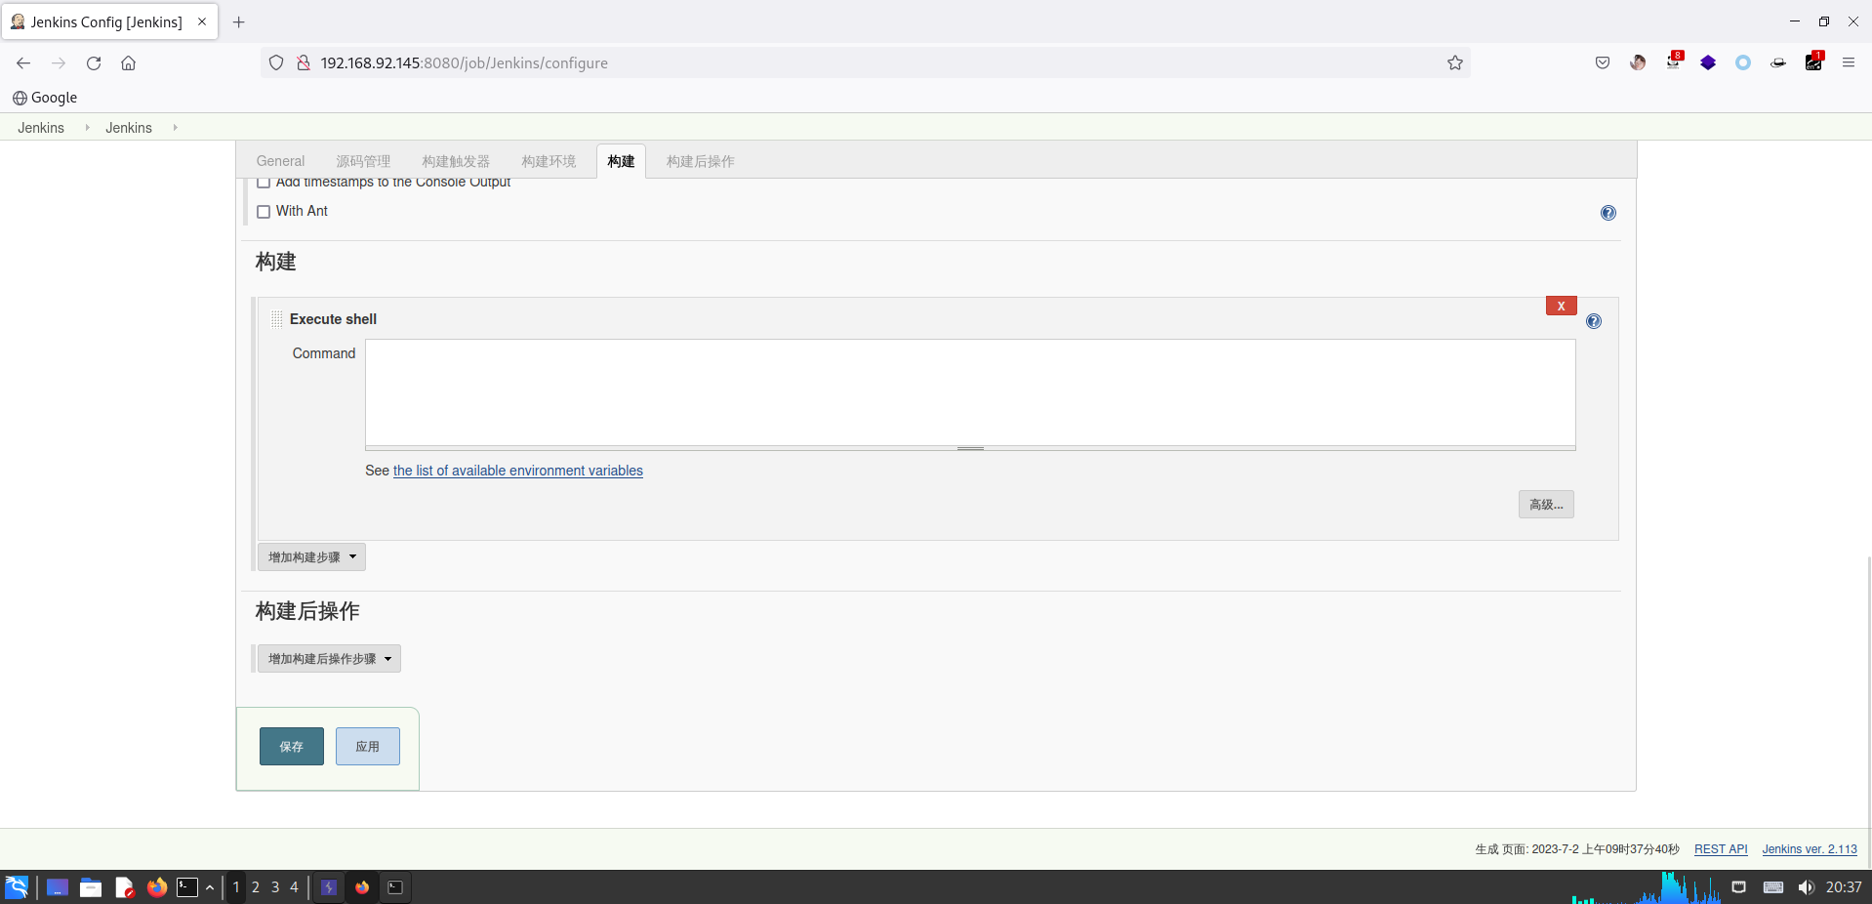Switch to the 源码管理 tab
Image resolution: width=1872 pixels, height=904 pixels.
[x=363, y=161]
